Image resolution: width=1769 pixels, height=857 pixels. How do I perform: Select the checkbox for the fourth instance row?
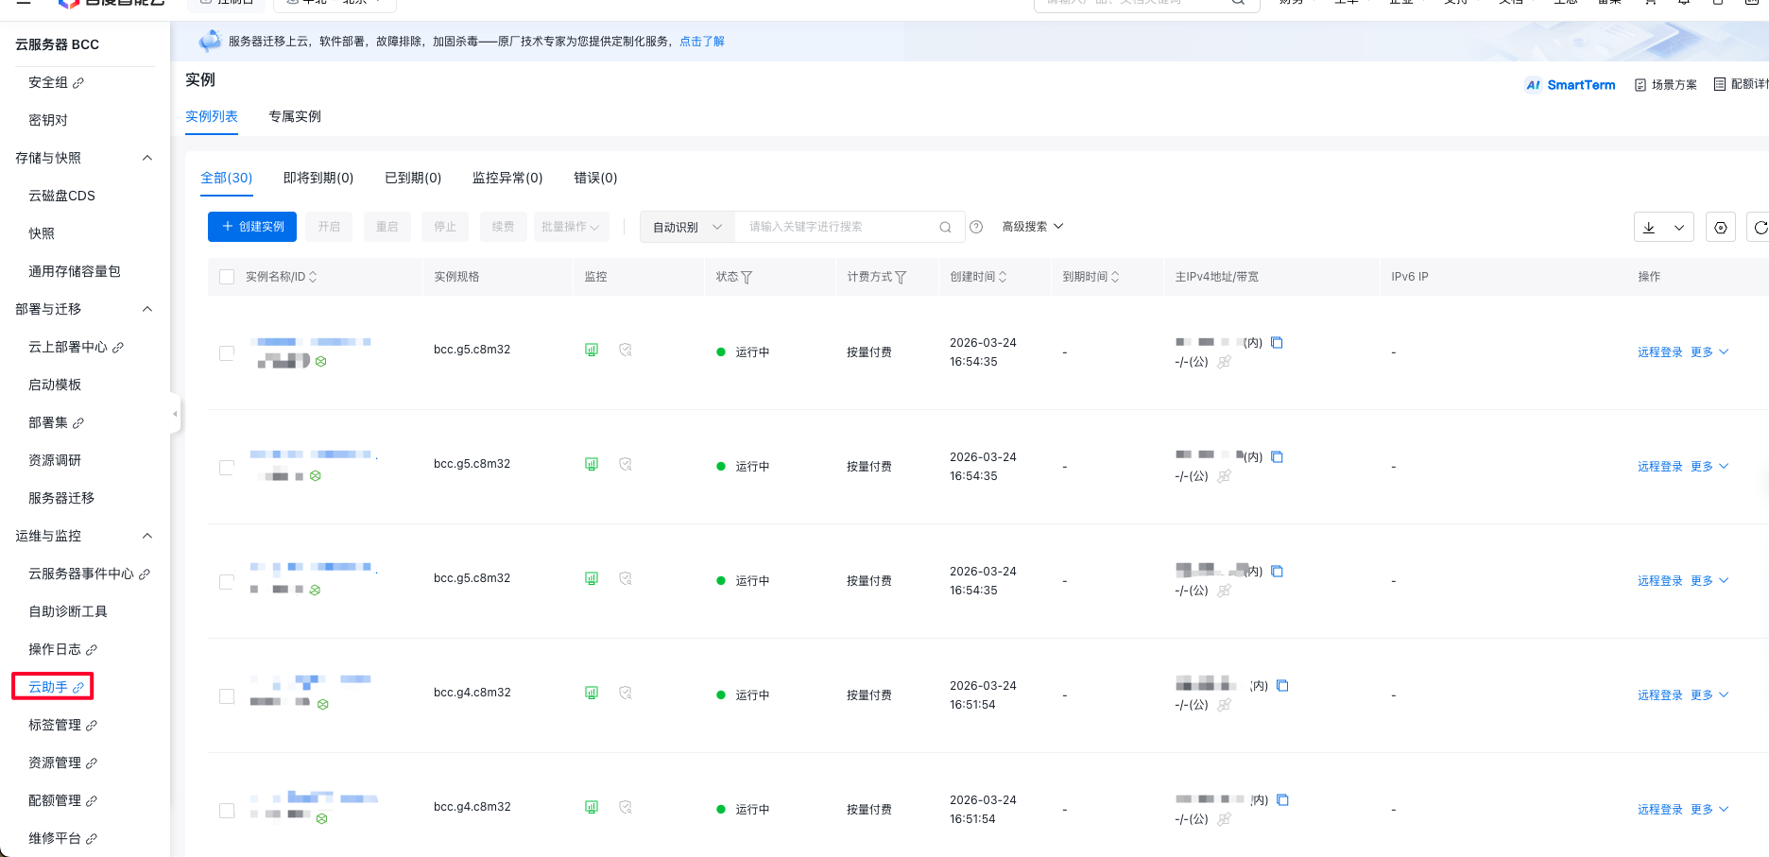(227, 696)
